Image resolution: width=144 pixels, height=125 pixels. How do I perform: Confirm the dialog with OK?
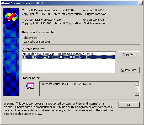(129, 105)
